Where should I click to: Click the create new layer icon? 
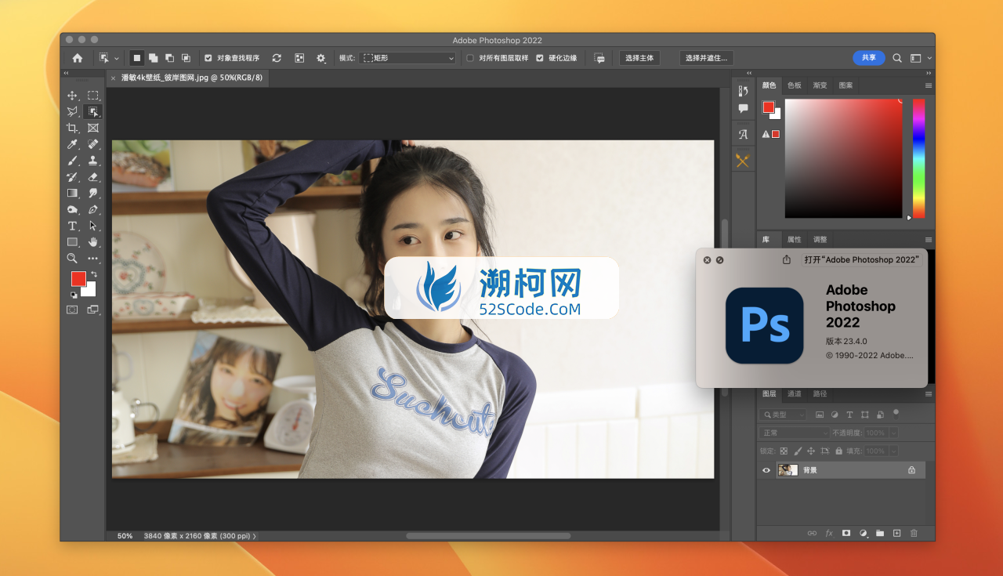point(897,533)
